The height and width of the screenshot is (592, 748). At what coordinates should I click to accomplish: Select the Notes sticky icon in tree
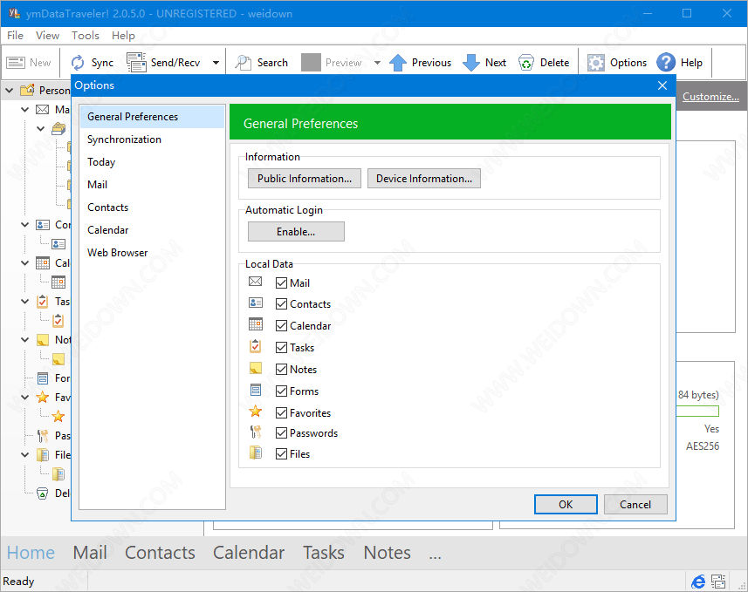43,340
